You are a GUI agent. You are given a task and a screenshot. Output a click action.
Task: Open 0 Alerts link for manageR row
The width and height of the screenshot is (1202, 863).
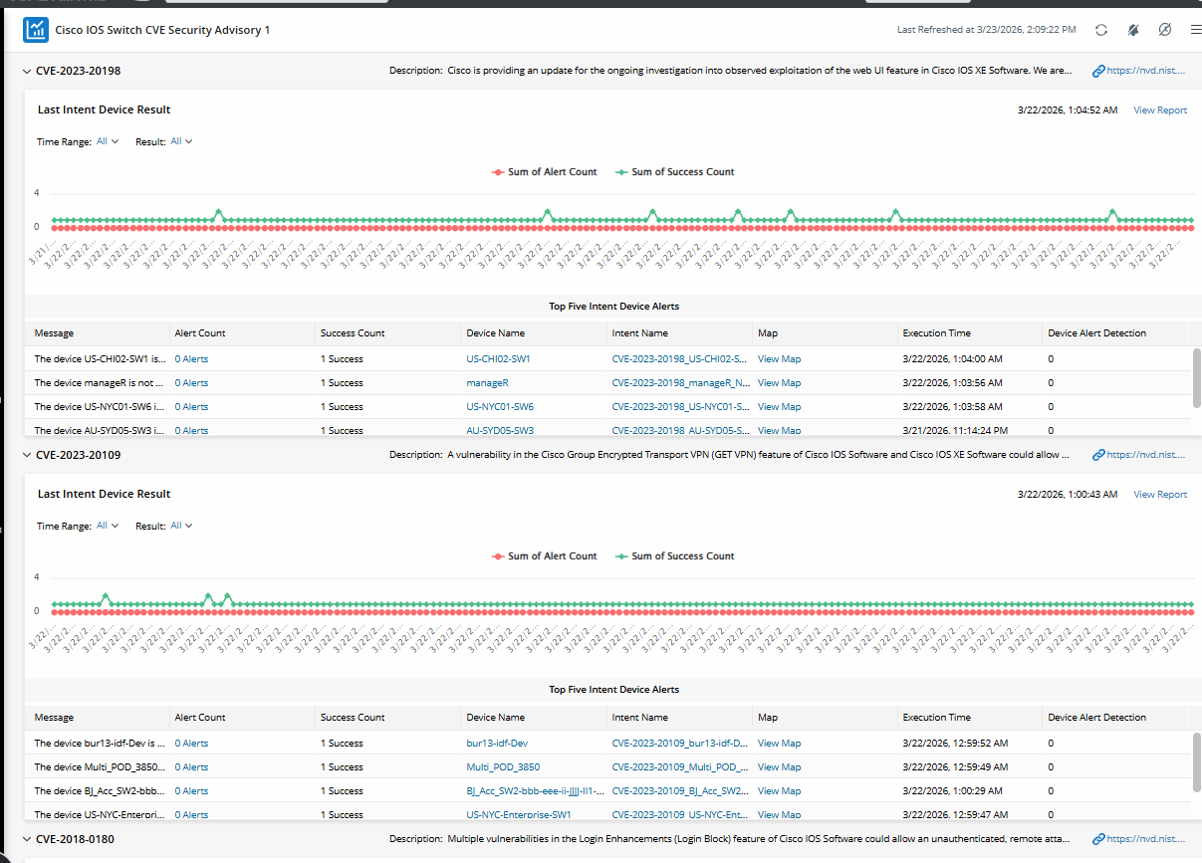pos(191,383)
